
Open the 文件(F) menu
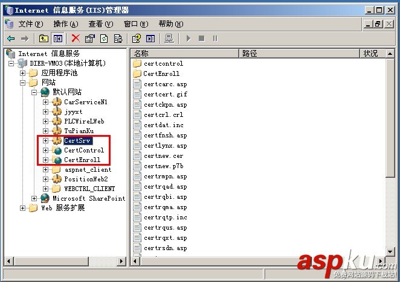click(31, 24)
